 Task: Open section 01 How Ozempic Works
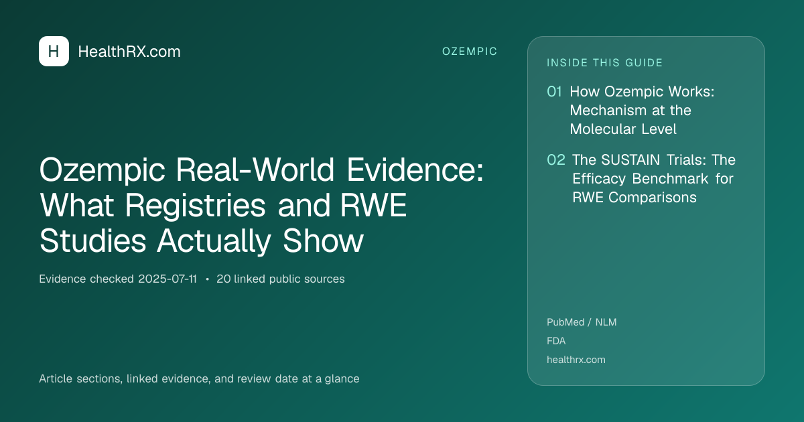click(631, 110)
